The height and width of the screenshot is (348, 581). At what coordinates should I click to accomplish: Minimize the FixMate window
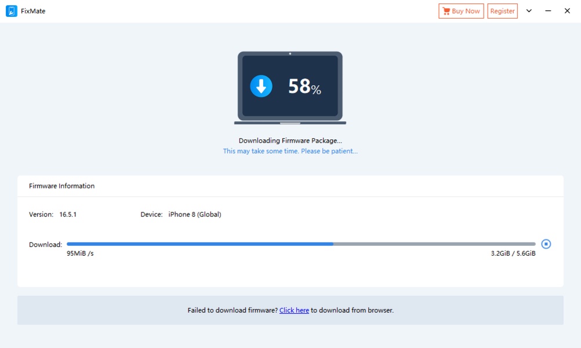(548, 11)
